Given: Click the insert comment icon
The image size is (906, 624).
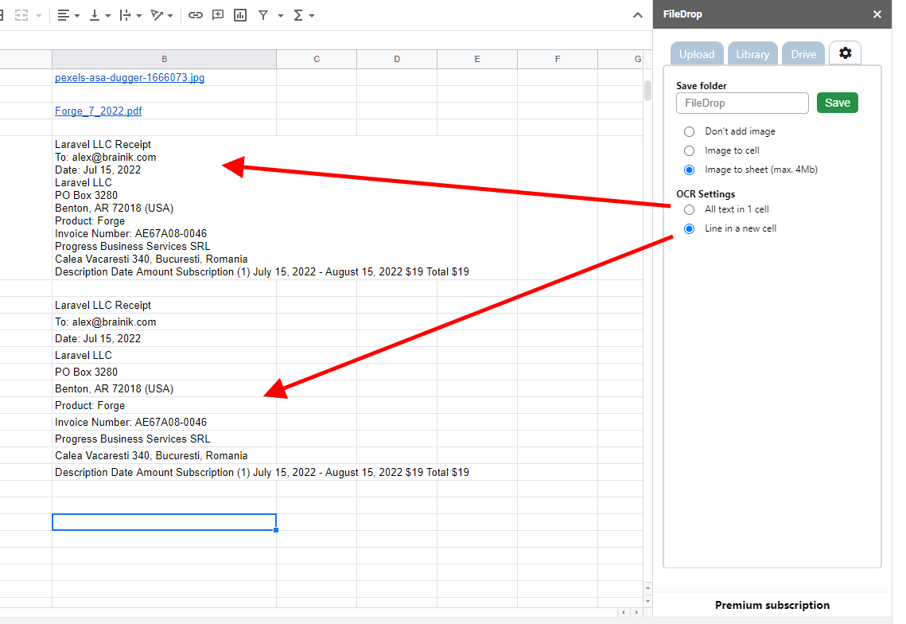Looking at the screenshot, I should [x=218, y=16].
